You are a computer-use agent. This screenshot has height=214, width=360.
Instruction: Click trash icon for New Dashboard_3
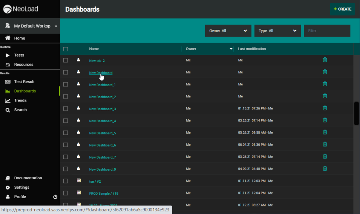click(325, 108)
